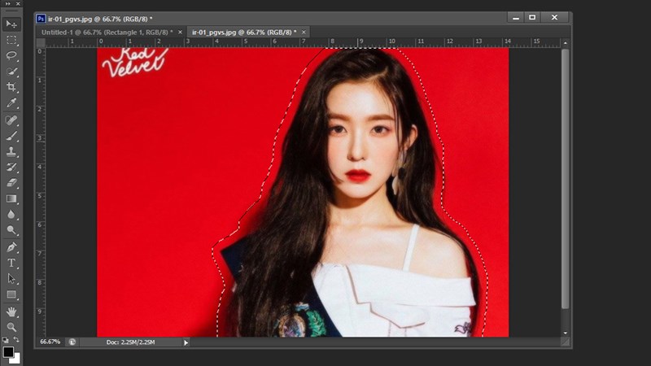Select the History Brush tool

tap(11, 167)
